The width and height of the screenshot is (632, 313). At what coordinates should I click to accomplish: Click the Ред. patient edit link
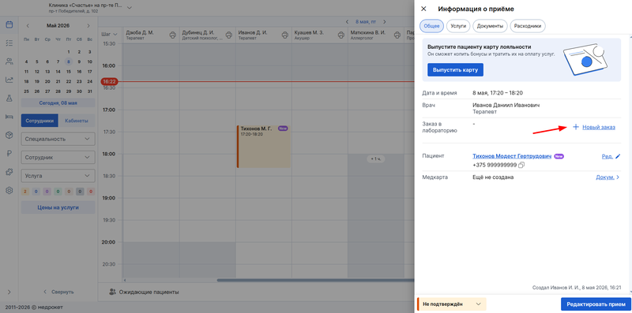coord(607,156)
